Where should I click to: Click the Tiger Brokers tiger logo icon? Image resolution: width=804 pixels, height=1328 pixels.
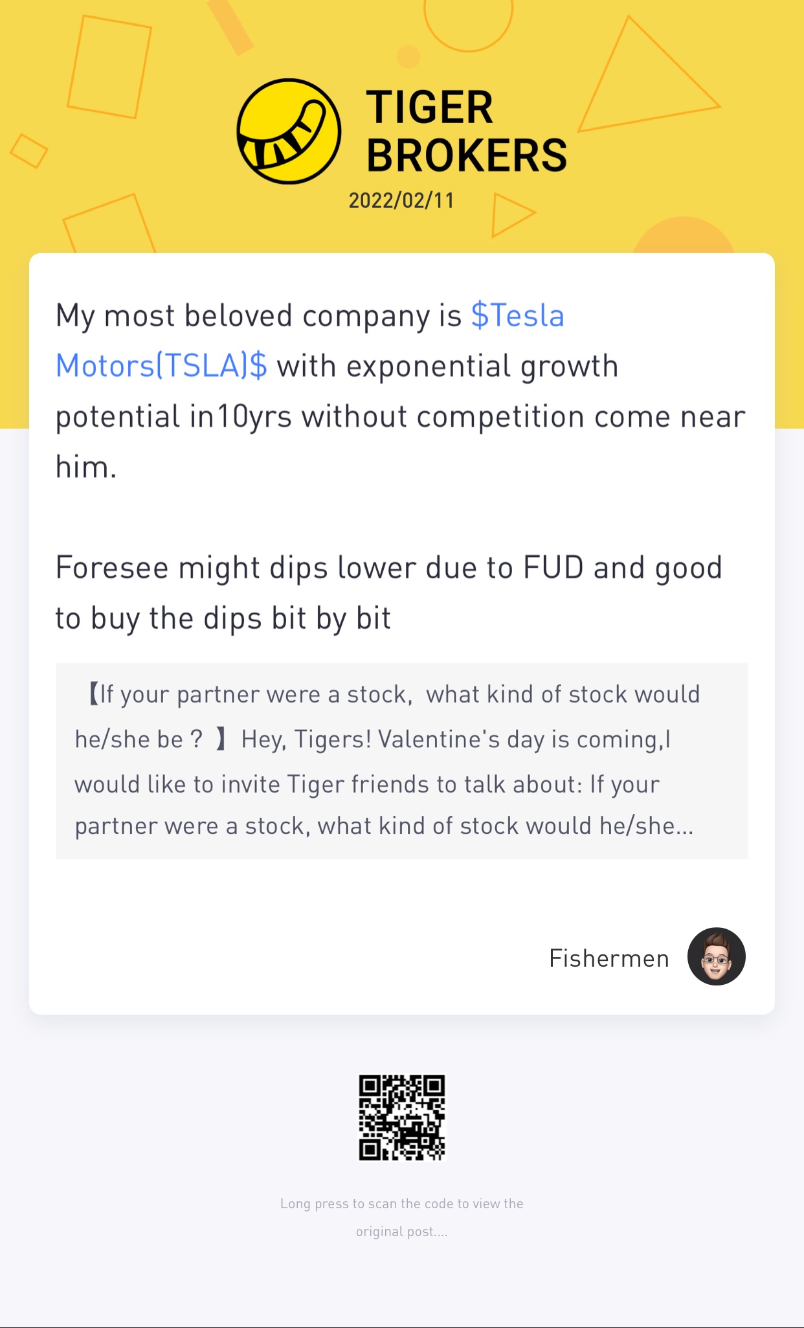(x=289, y=131)
